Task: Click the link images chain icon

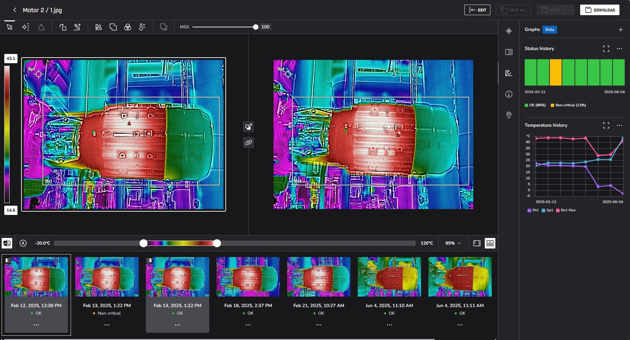Action: tap(249, 143)
